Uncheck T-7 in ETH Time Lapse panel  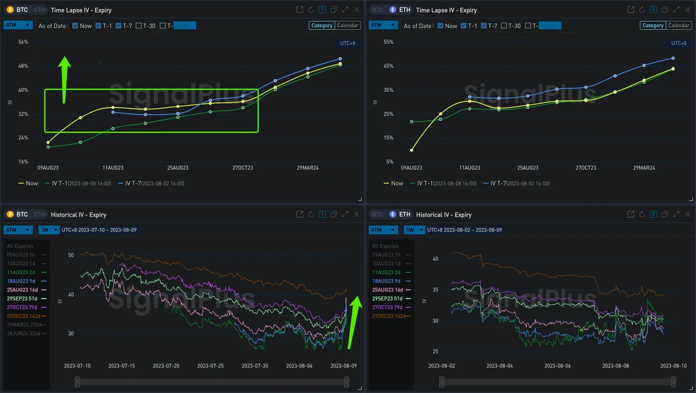[484, 26]
